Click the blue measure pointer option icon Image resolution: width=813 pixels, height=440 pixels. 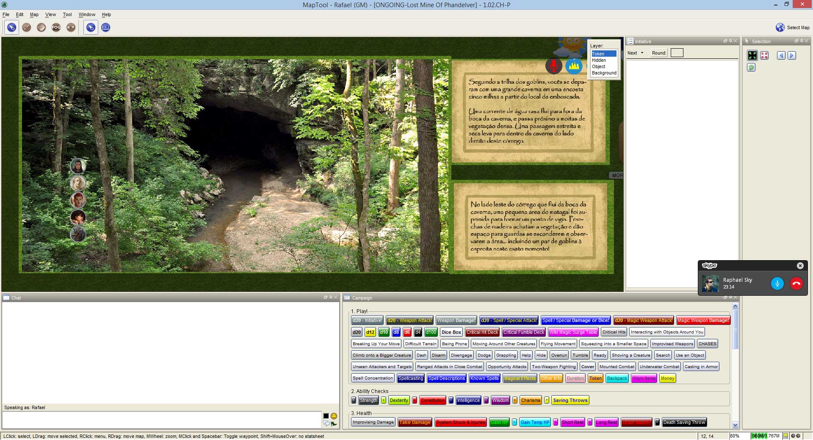point(91,27)
